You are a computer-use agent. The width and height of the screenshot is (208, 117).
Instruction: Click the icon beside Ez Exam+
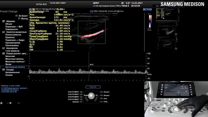click(17, 16)
